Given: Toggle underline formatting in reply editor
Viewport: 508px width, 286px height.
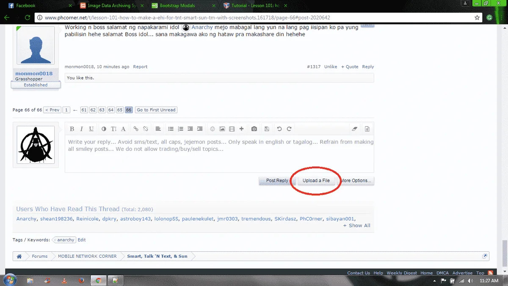Looking at the screenshot, I should coord(91,129).
